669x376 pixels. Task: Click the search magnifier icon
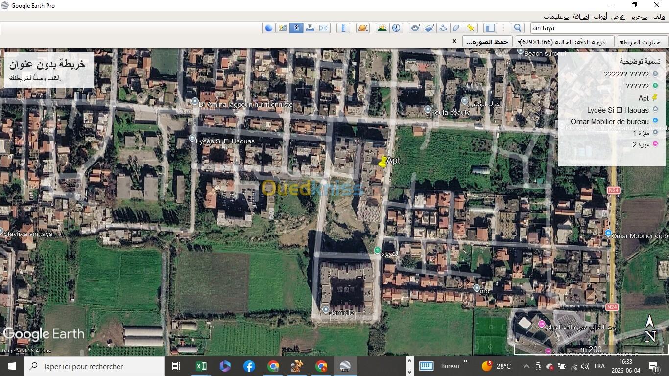click(x=517, y=28)
